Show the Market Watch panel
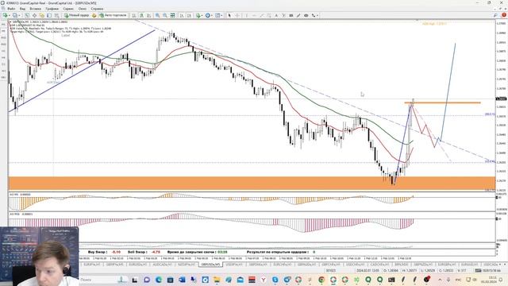 26,15
